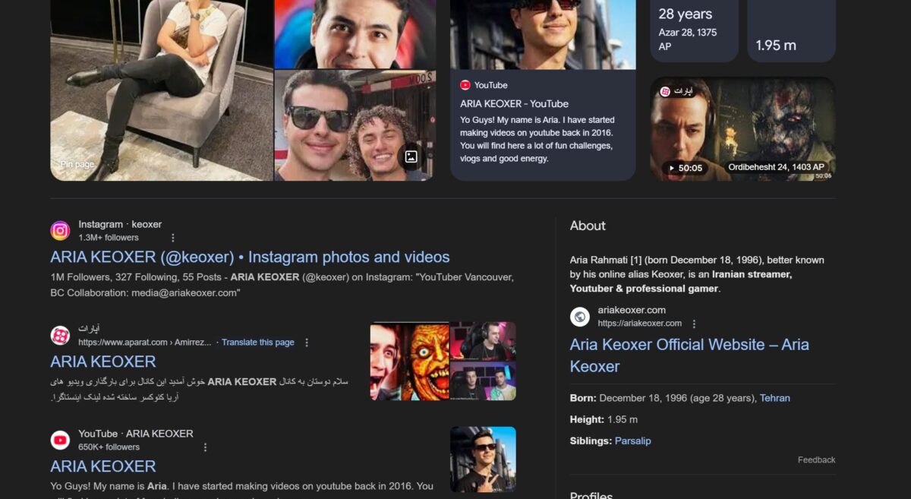Click the Aparat icon on the video thumbnail
This screenshot has height=499, width=911.
(665, 92)
